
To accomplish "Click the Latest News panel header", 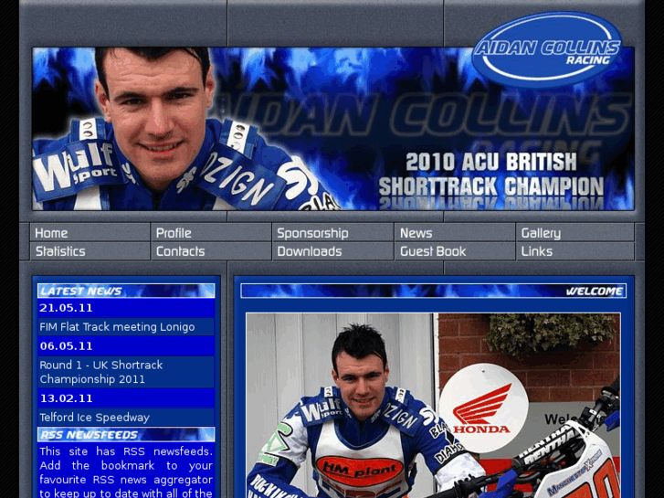I will 126,291.
